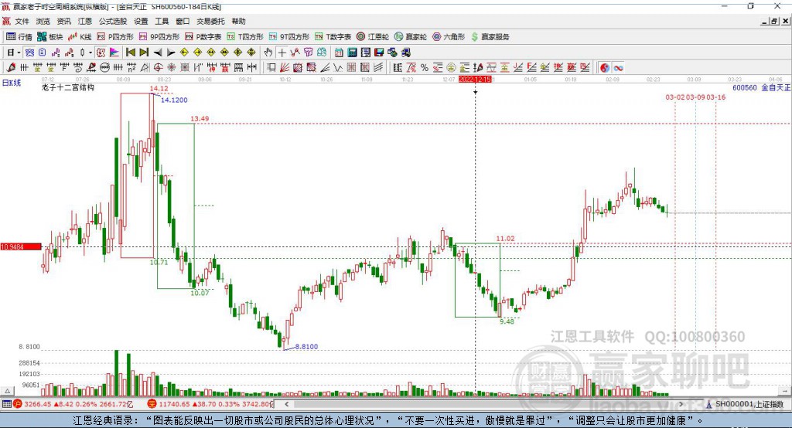Select the circled crosshair target tool
The width and height of the screenshot is (792, 428).
[x=158, y=68]
